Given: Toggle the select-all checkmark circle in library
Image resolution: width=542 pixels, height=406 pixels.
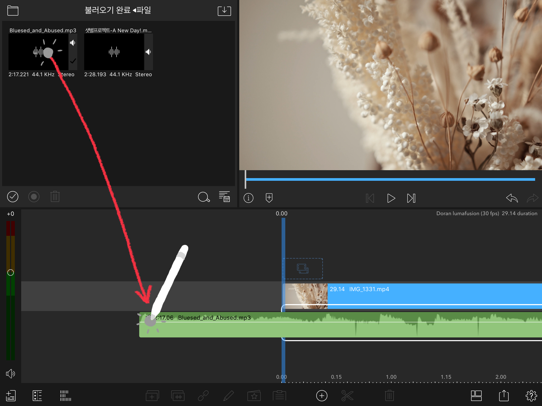Looking at the screenshot, I should pyautogui.click(x=12, y=197).
